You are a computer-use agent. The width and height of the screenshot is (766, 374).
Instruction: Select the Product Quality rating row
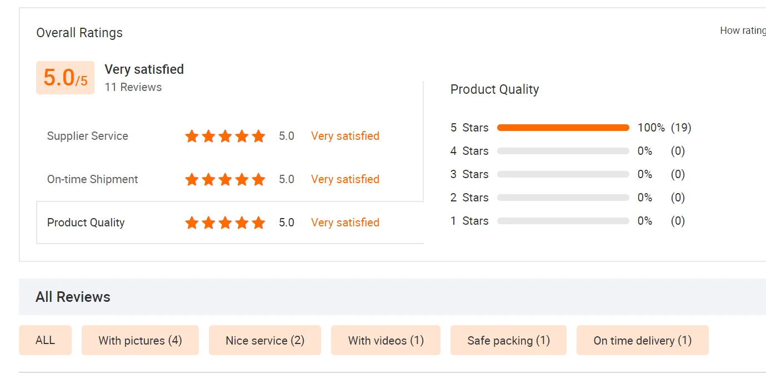coord(86,223)
